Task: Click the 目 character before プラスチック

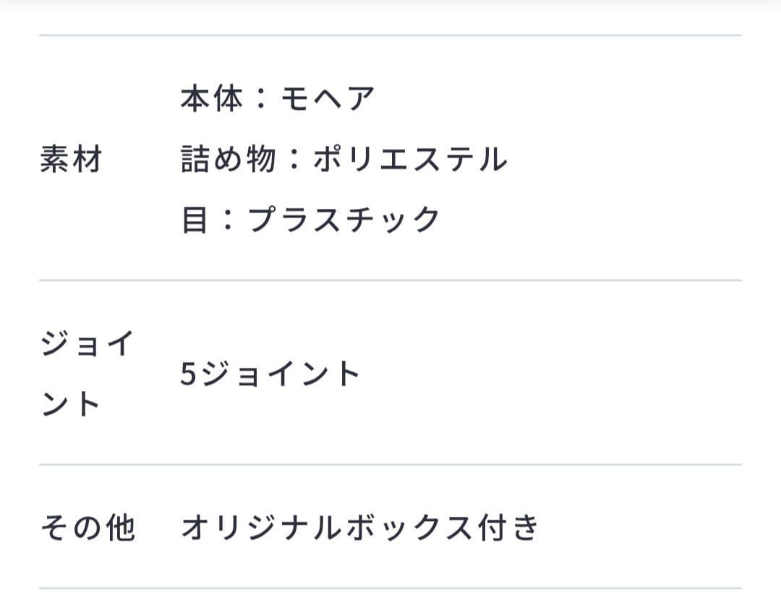Action: (x=195, y=220)
